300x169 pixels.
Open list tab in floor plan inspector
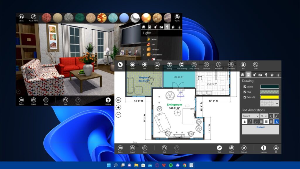click(278, 75)
